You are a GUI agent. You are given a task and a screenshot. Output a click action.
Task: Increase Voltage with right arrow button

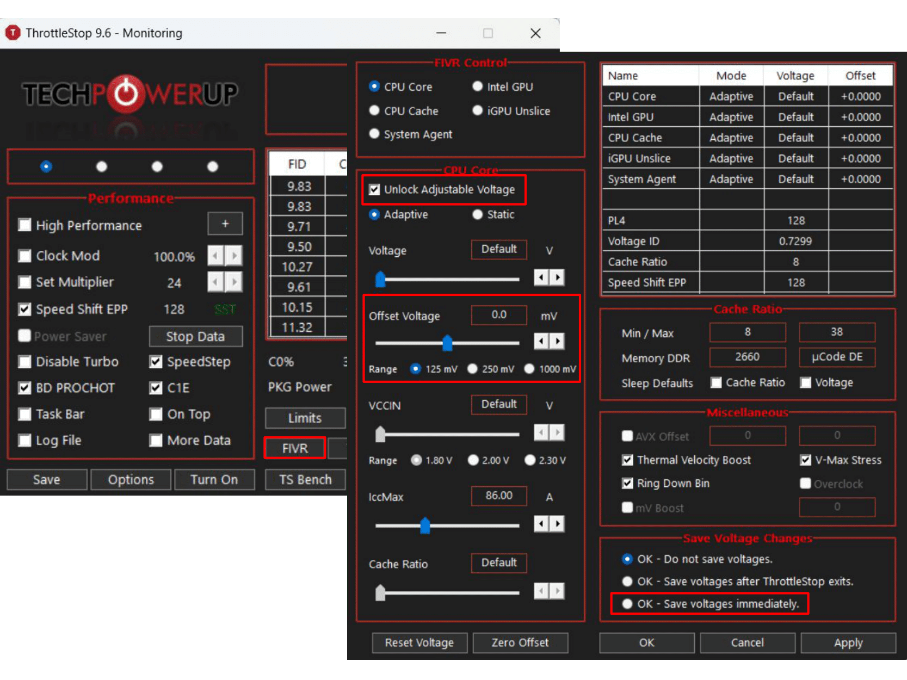[557, 278]
